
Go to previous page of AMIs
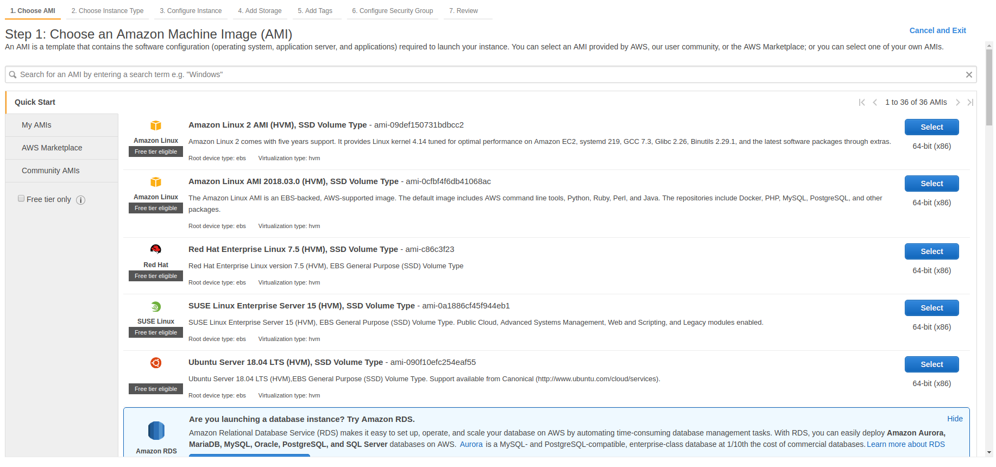tap(875, 102)
